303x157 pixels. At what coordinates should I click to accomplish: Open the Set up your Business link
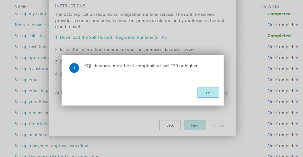(x=32, y=102)
